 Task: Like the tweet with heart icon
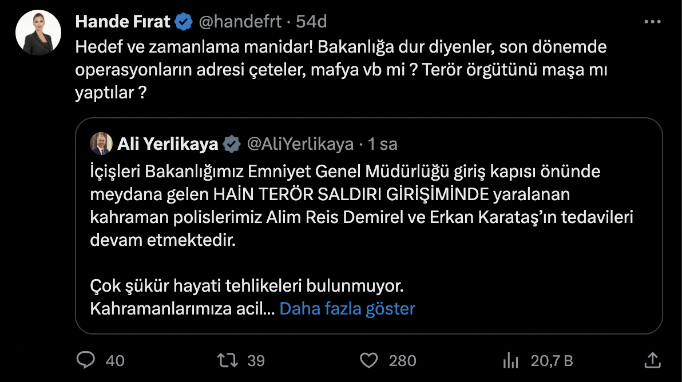369,360
